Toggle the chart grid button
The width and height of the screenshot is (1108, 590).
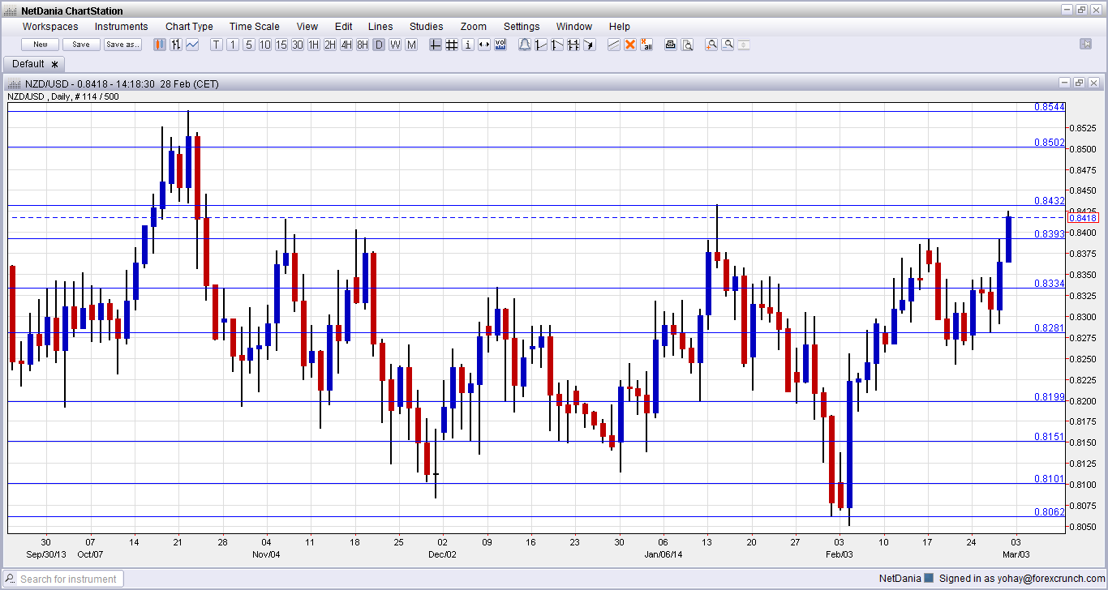pos(452,45)
